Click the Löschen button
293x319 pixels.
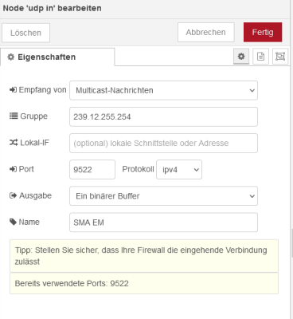click(25, 33)
